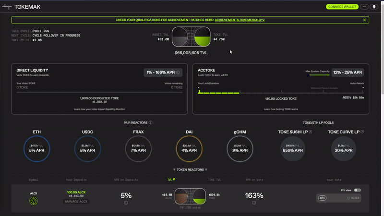The image size is (384, 216).
Task: Click the MANAGE ALCX button
Action: pyautogui.click(x=76, y=201)
